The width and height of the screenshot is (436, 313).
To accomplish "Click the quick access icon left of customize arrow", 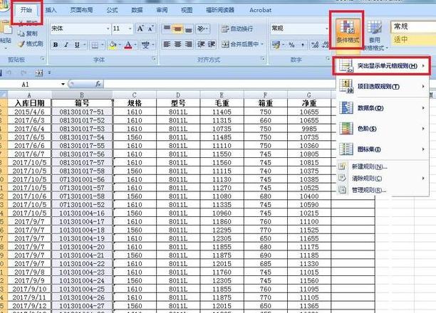I will tap(39, 73).
